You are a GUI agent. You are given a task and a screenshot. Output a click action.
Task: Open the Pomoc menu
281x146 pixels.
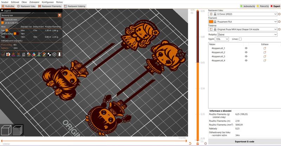(59, 2)
